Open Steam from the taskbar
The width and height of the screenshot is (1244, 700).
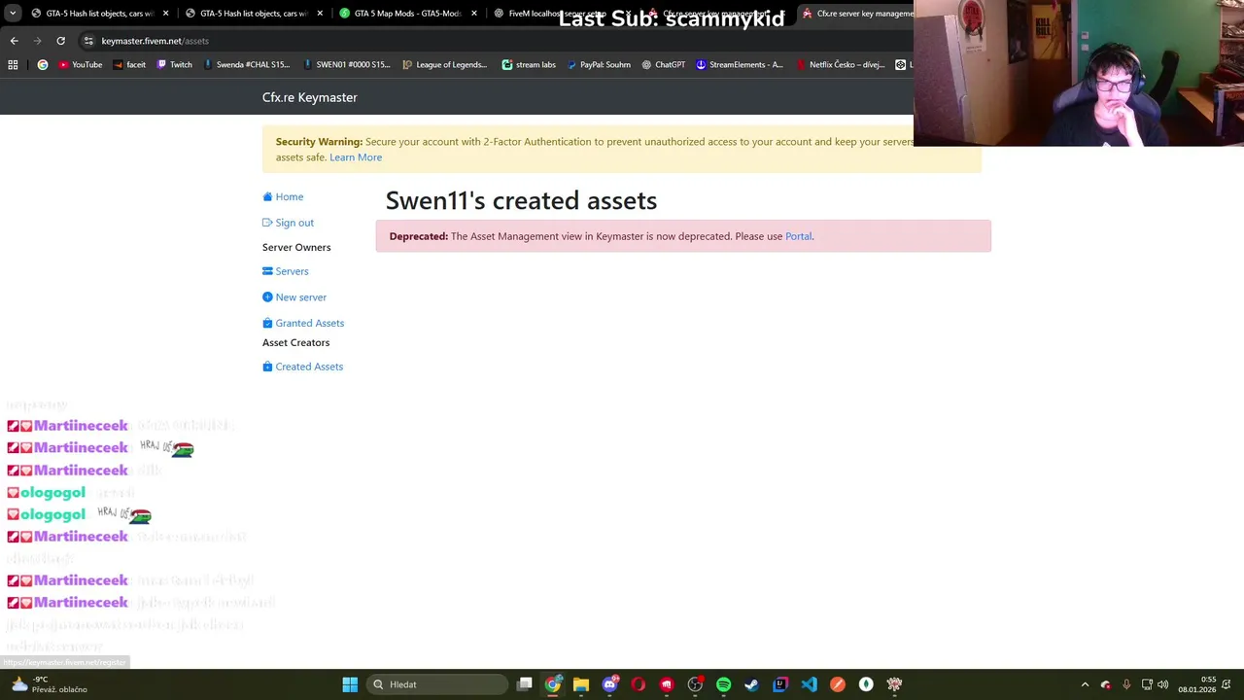point(751,684)
